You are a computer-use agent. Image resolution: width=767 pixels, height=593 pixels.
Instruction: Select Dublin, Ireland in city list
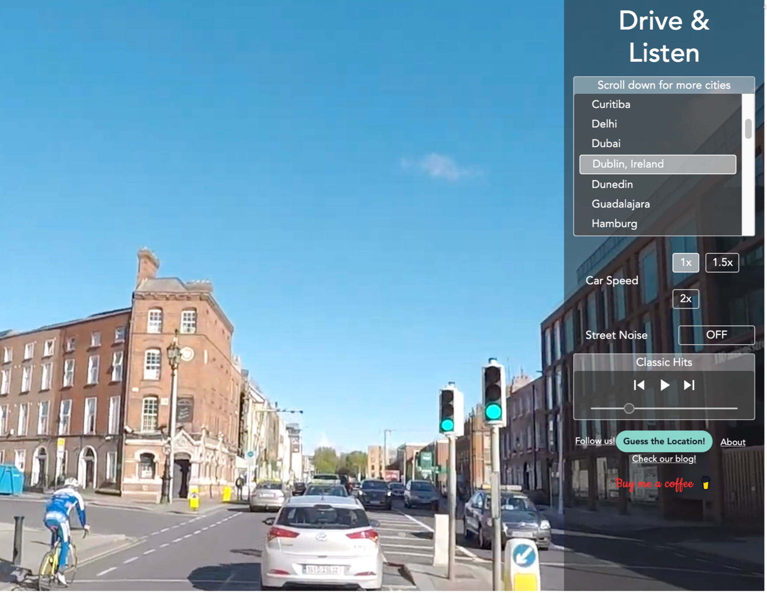[658, 164]
